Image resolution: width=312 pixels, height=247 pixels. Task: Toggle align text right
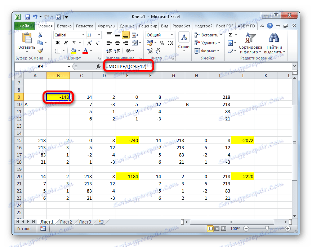[125, 43]
